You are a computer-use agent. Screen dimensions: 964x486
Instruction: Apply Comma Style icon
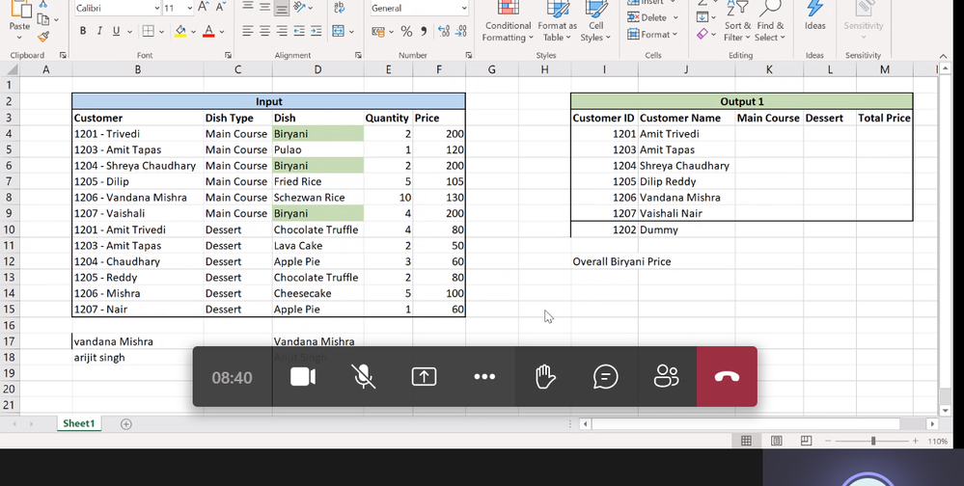(x=424, y=31)
